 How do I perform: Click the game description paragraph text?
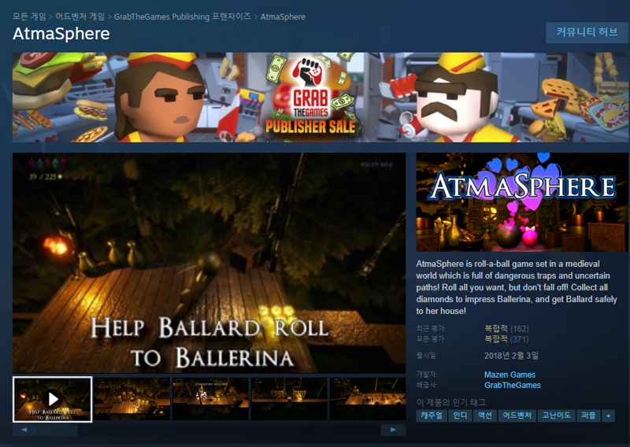(x=517, y=287)
